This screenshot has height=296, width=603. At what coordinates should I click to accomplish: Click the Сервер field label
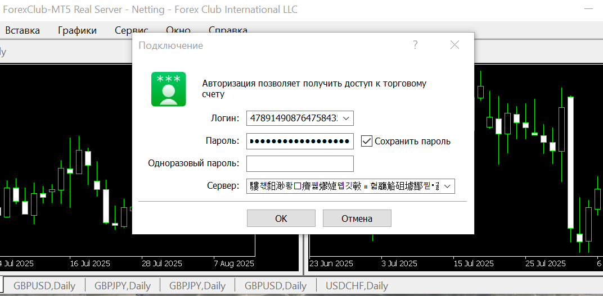coord(223,186)
